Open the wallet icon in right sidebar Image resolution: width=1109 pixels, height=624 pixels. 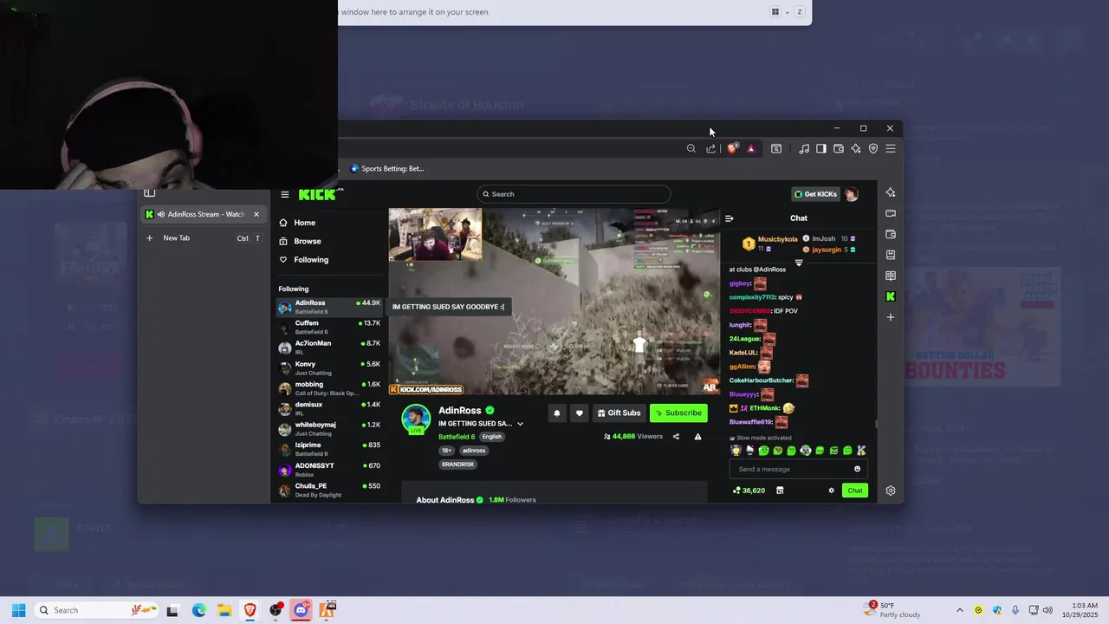[x=891, y=234]
